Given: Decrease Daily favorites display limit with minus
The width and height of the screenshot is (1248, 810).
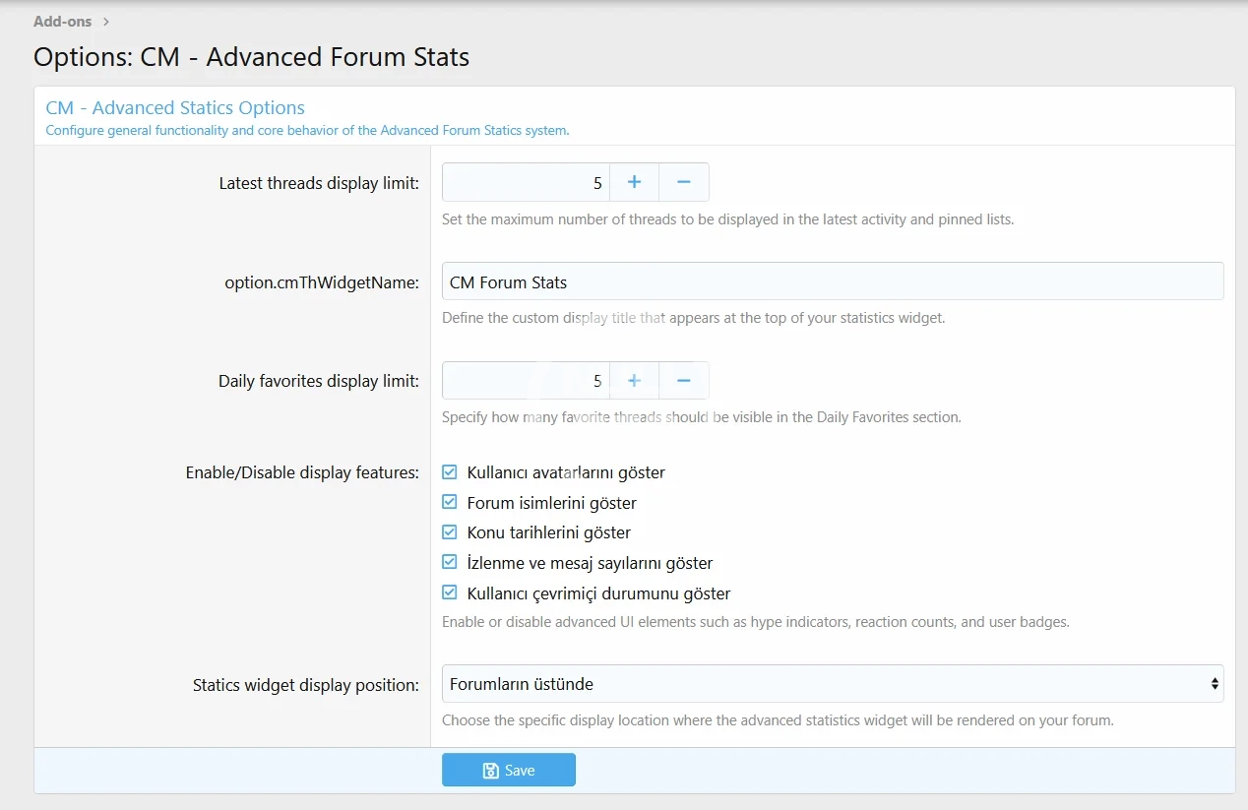Looking at the screenshot, I should pos(684,381).
